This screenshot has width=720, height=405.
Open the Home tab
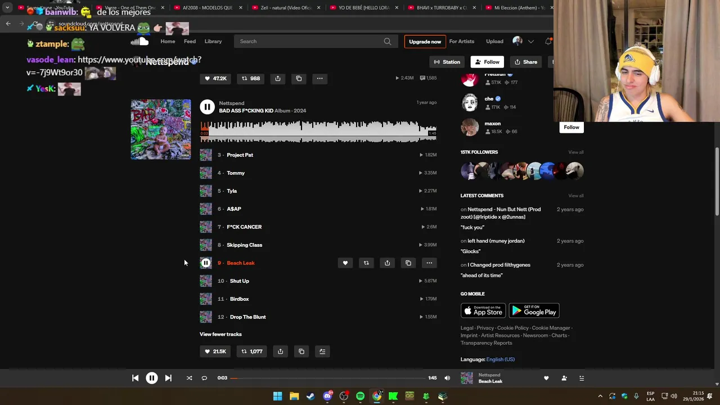[168, 41]
